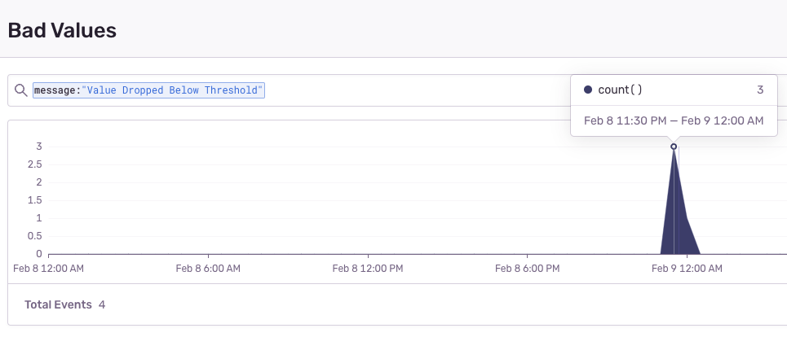Click the "Feb 9 12:00 AM" axis label
This screenshot has width=787, height=337.
pyautogui.click(x=687, y=269)
